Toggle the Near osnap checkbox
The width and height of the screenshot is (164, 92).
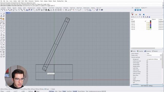(x=5, y=89)
